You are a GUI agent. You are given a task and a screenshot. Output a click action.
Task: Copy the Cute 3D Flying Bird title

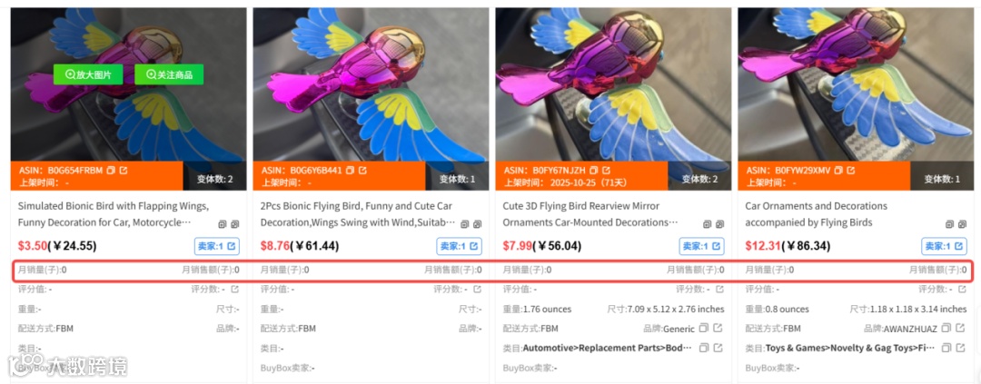708,224
